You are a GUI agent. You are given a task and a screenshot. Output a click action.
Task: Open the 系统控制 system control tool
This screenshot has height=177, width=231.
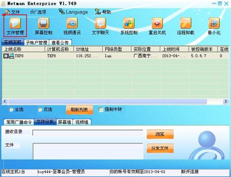click(129, 26)
